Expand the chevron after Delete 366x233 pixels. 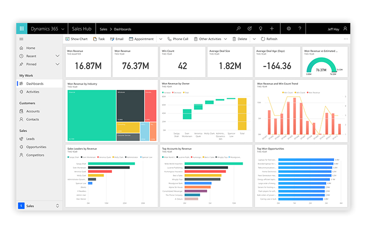[254, 39]
